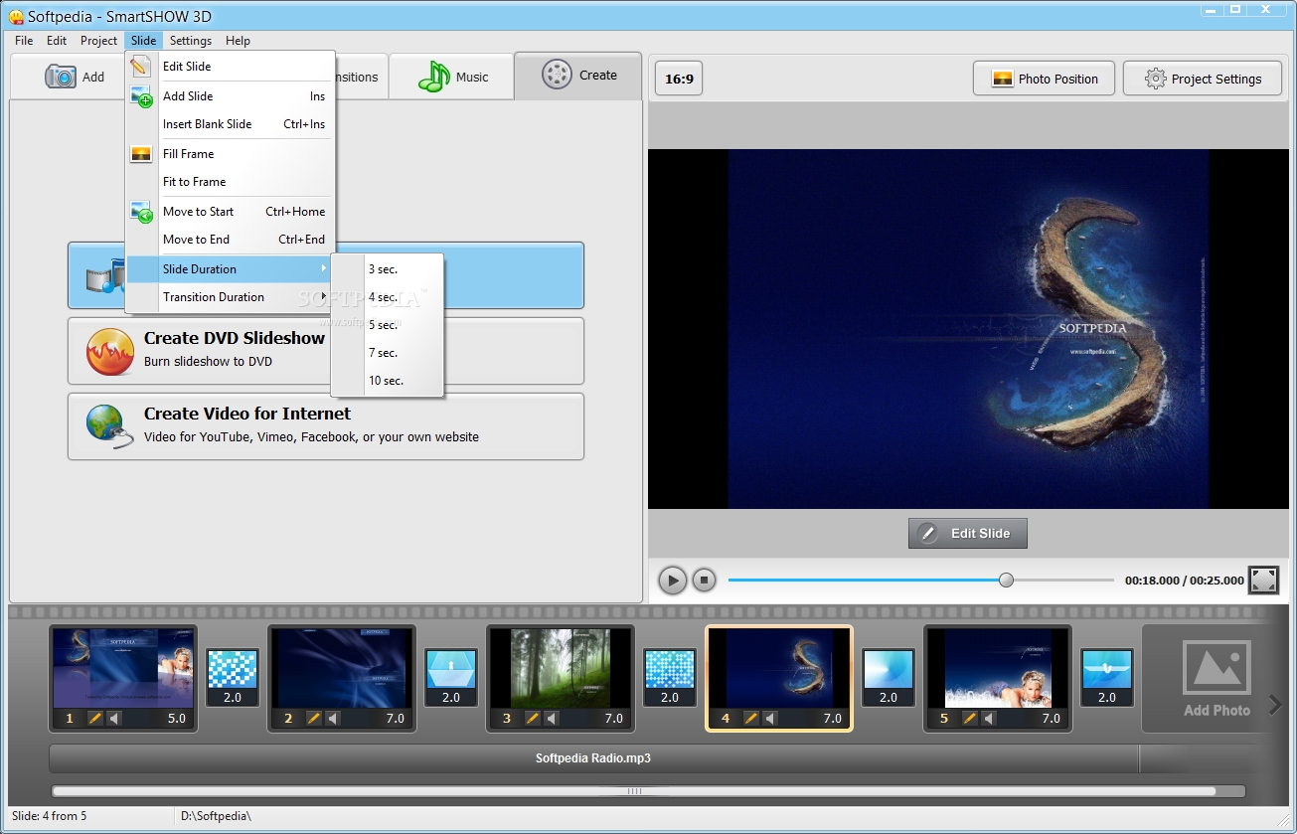Click the pencil edit icon on slide 3
The height and width of the screenshot is (834, 1297).
point(533,718)
